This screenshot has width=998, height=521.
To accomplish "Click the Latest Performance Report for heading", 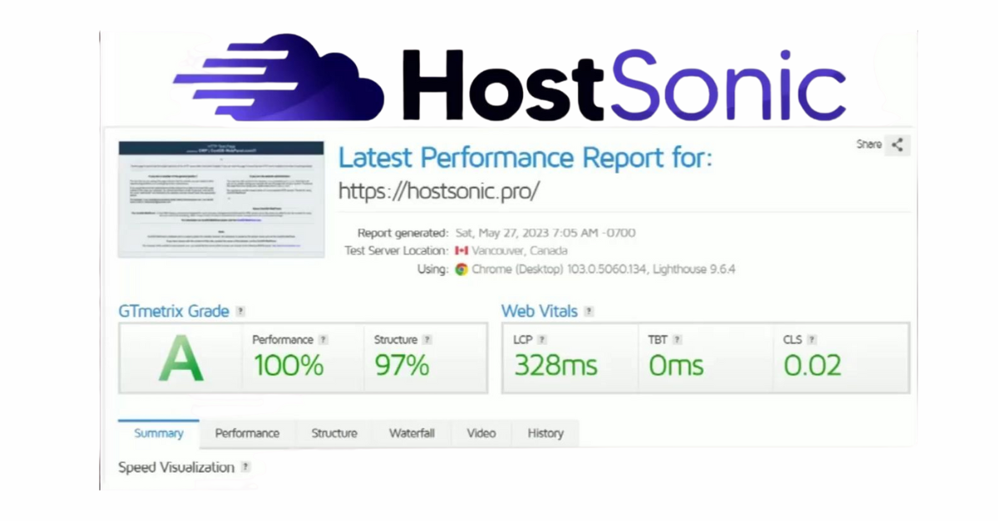I will (525, 157).
